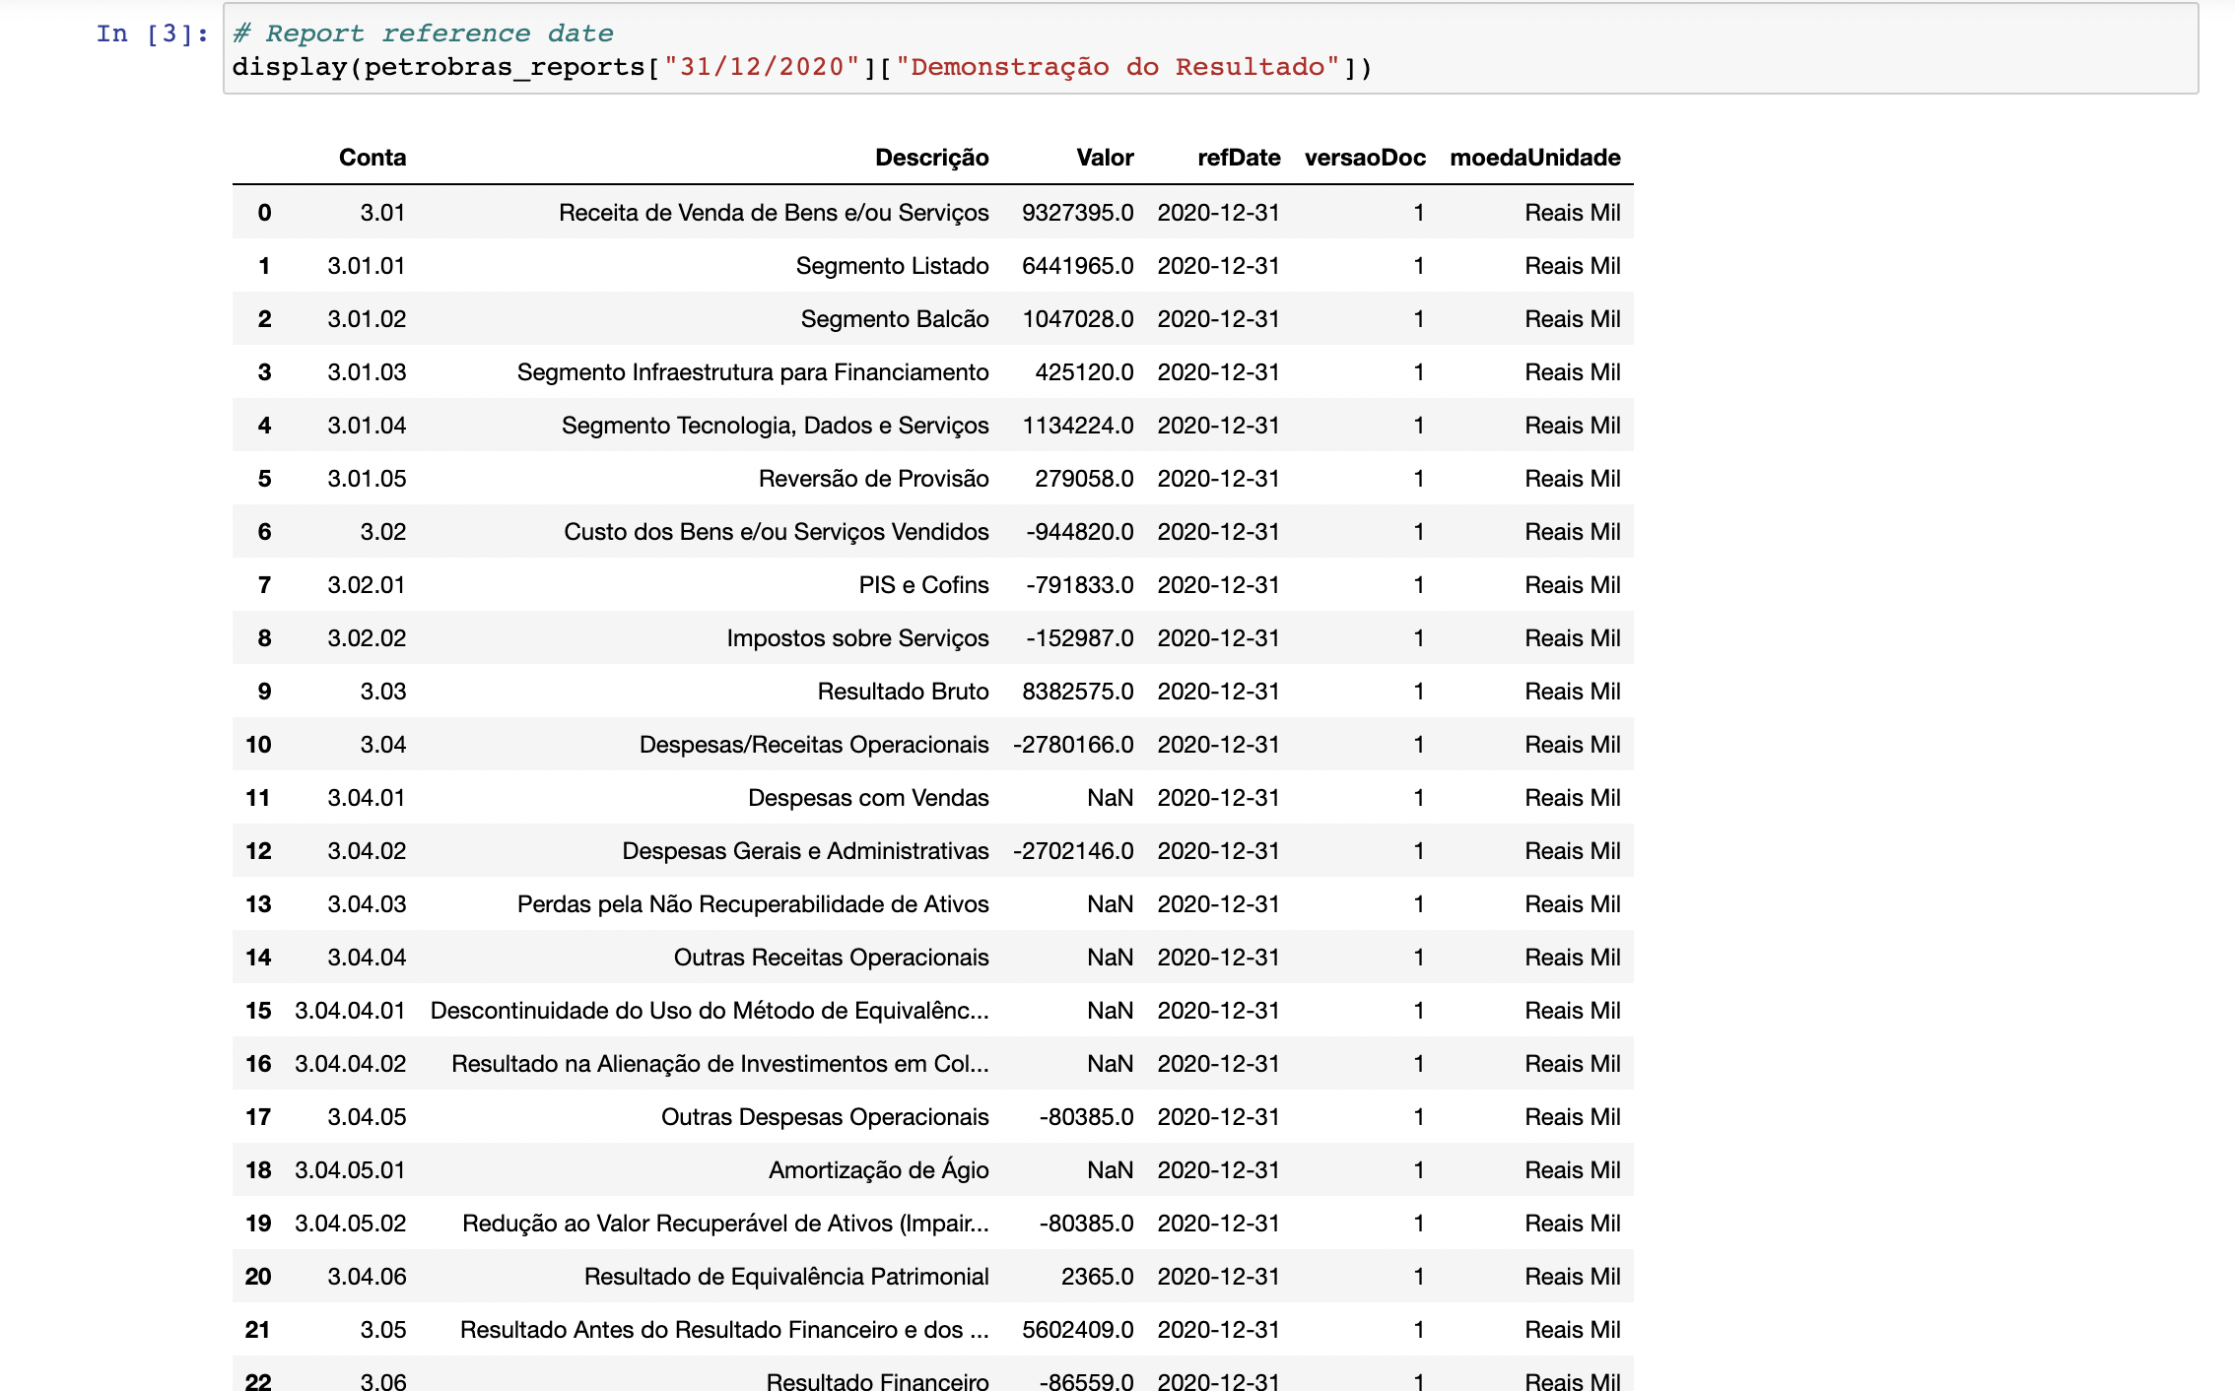Click the Amortização de Ágio description cell

878,1170
